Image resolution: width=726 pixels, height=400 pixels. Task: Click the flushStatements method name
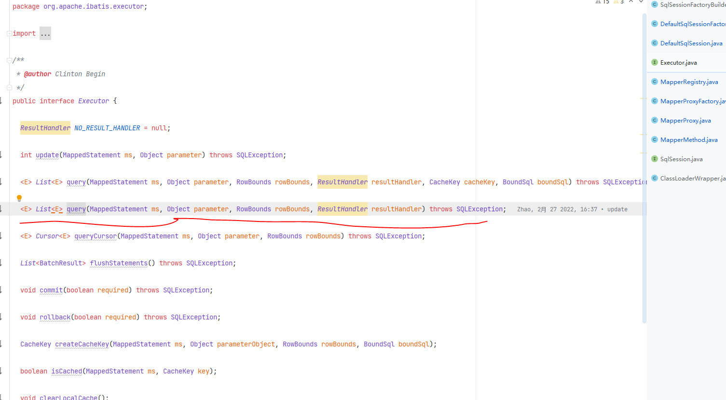(x=119, y=263)
